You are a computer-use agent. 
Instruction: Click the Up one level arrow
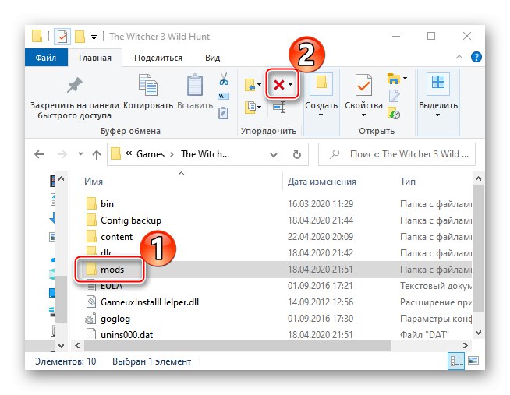(97, 154)
